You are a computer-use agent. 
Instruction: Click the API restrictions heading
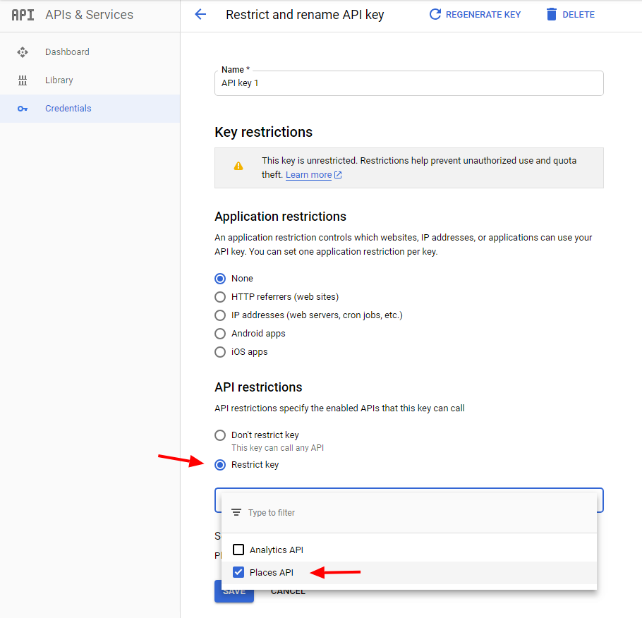258,387
